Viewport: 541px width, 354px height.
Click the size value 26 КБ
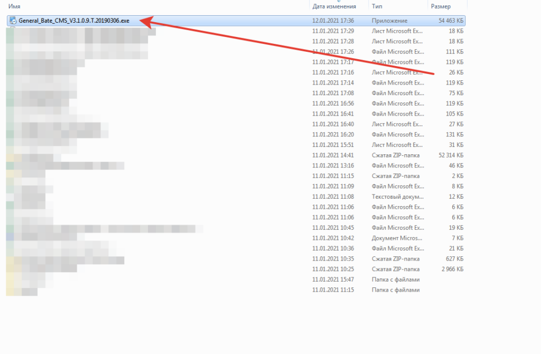coord(456,72)
